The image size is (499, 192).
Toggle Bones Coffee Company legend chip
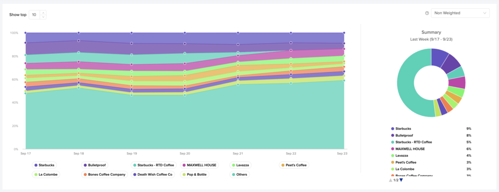point(104,174)
